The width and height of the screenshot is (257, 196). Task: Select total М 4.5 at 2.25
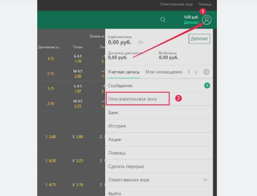(78, 104)
